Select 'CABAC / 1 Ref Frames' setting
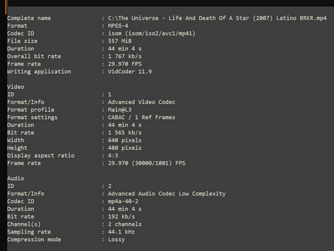 point(141,117)
